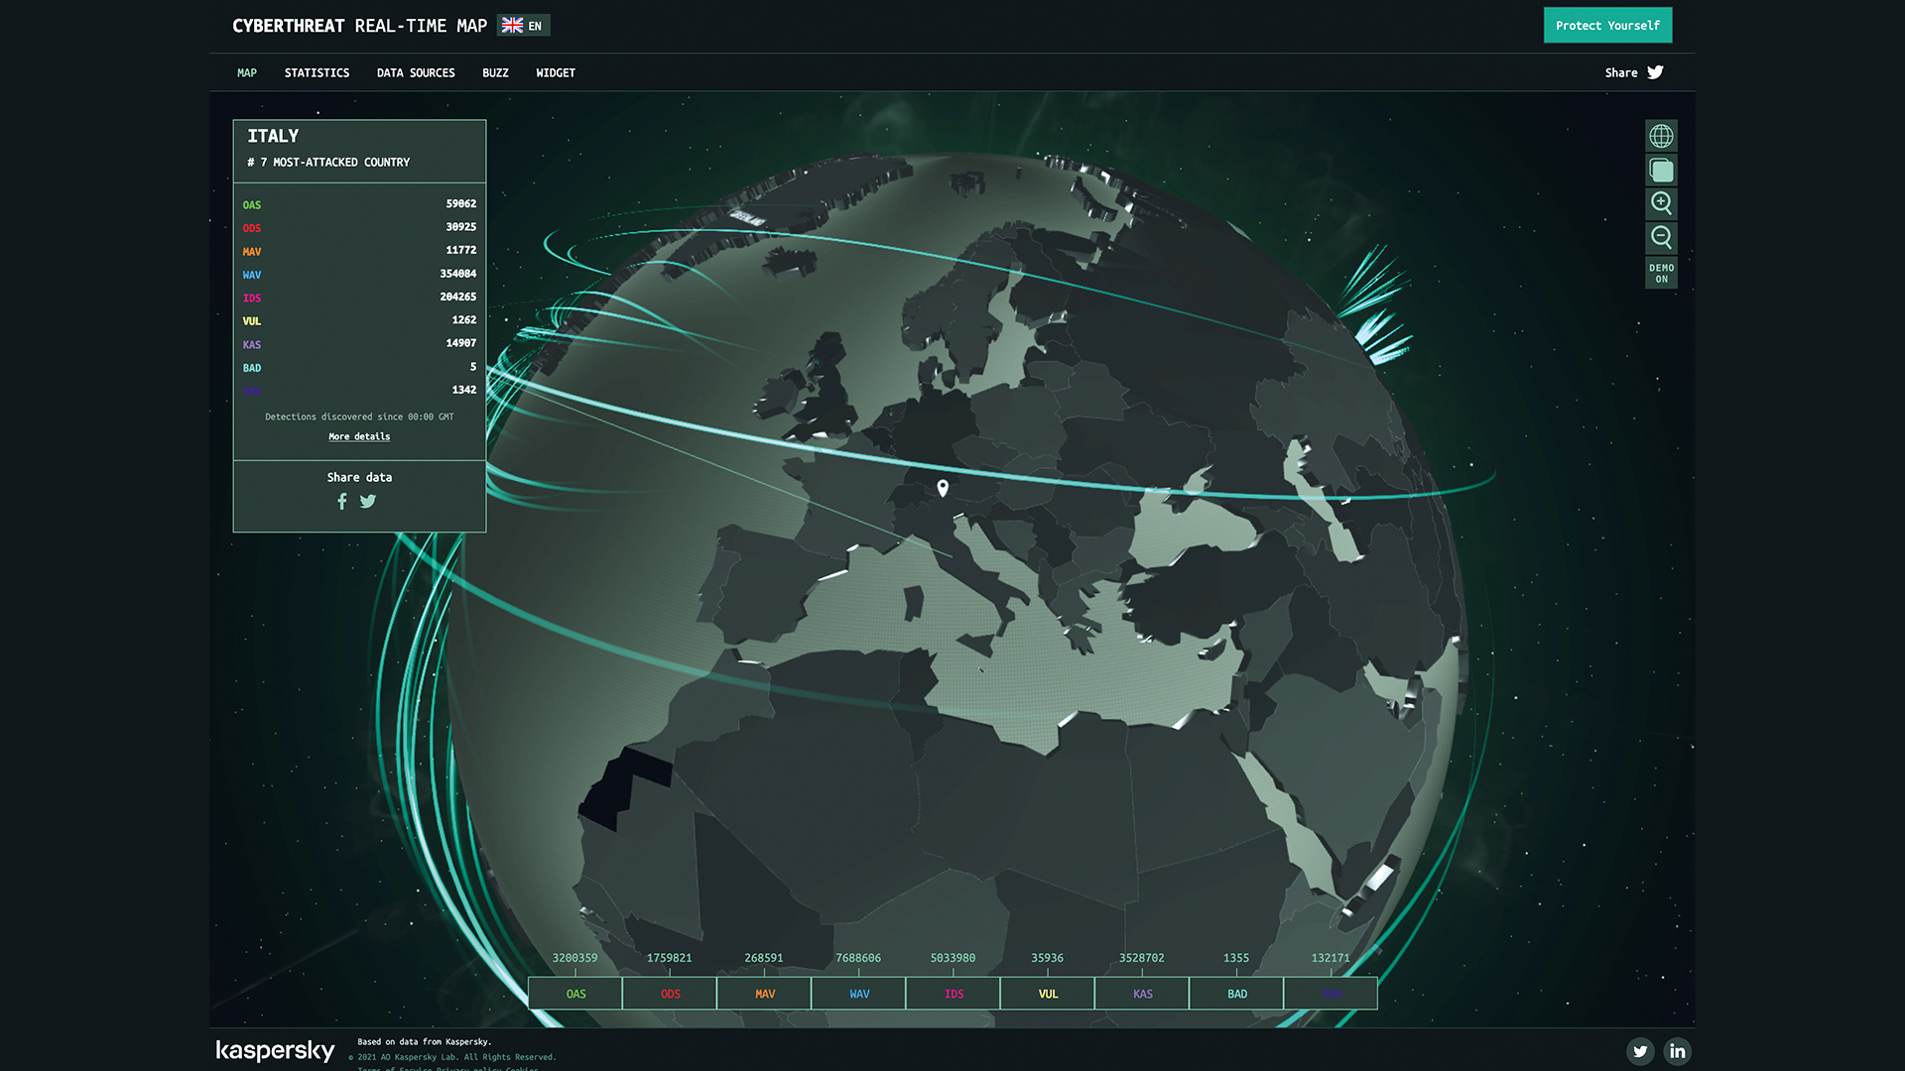Toggle ODS detections in bottom bar
The width and height of the screenshot is (1905, 1071).
point(670,994)
